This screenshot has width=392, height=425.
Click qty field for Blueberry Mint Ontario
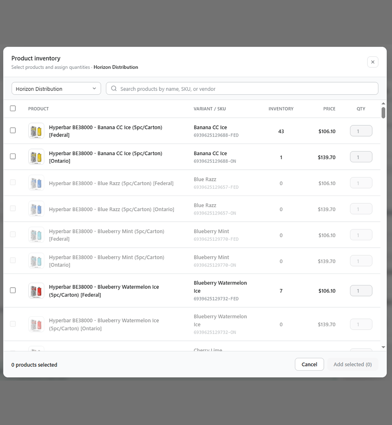click(x=361, y=261)
